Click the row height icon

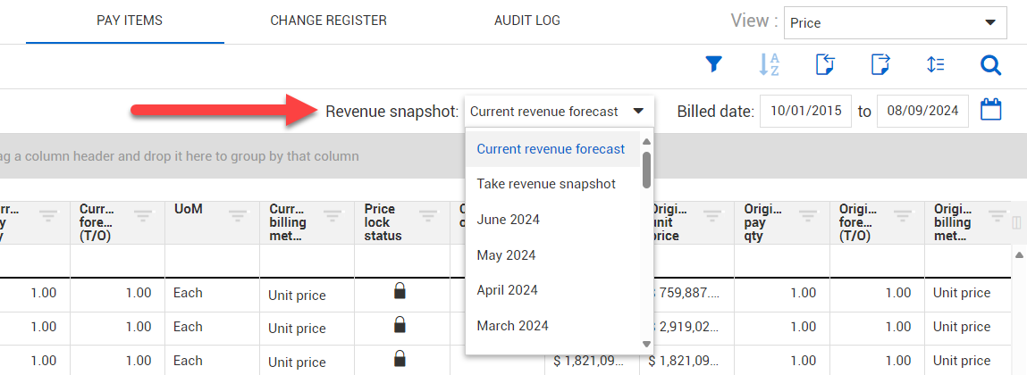936,64
